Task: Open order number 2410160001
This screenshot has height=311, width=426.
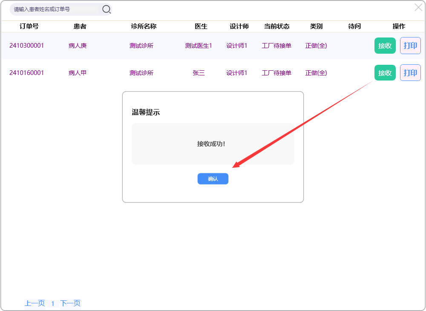Action: [x=26, y=73]
